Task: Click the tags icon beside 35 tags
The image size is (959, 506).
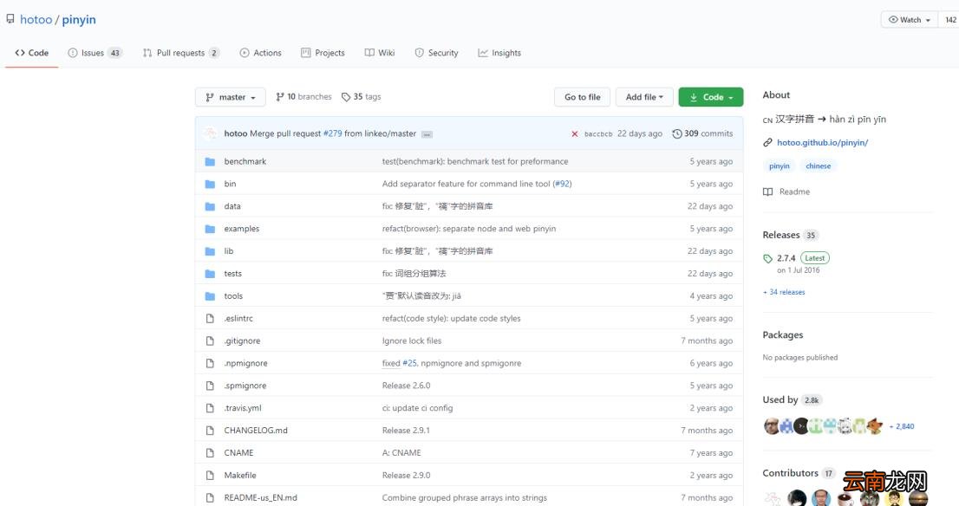Action: (x=346, y=97)
